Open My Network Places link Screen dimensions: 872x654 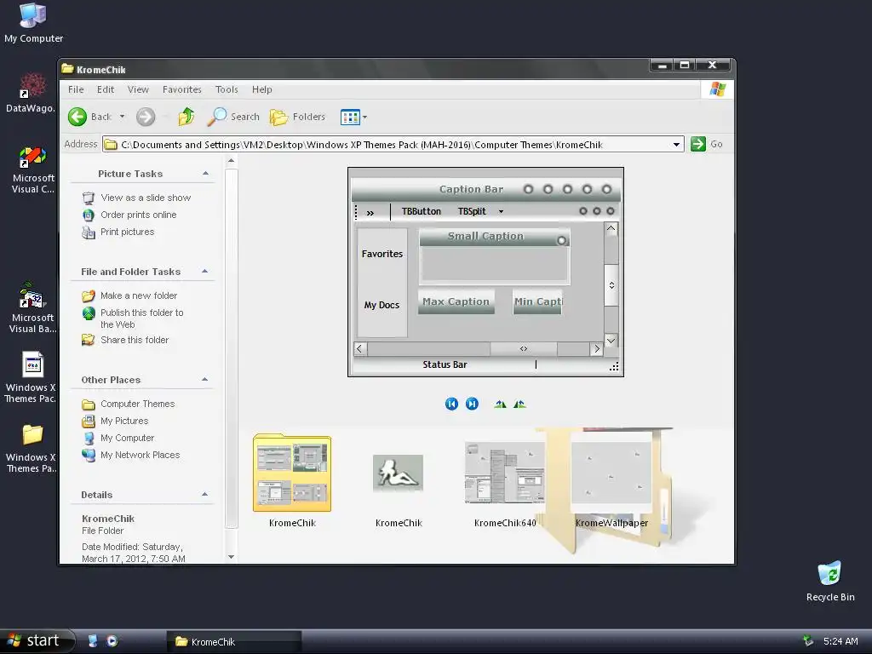[x=140, y=455]
